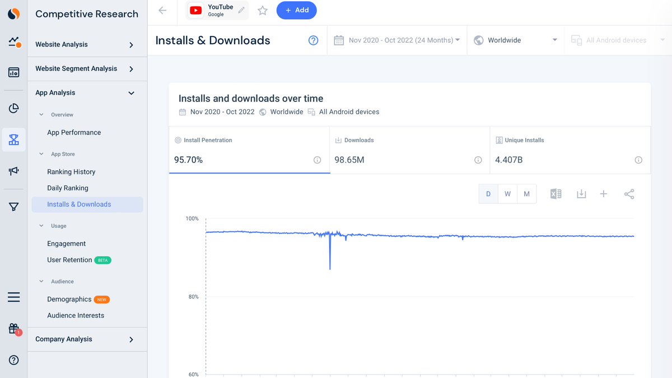Screen dimensions: 672x378
Task: Click Competitive Research heading
Action: click(87, 14)
